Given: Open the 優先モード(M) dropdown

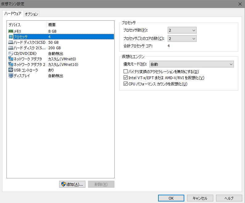Looking at the screenshot, I should (x=192, y=64).
